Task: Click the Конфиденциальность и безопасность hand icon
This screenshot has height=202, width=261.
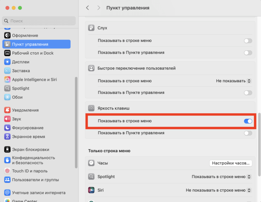Action: tap(7, 160)
